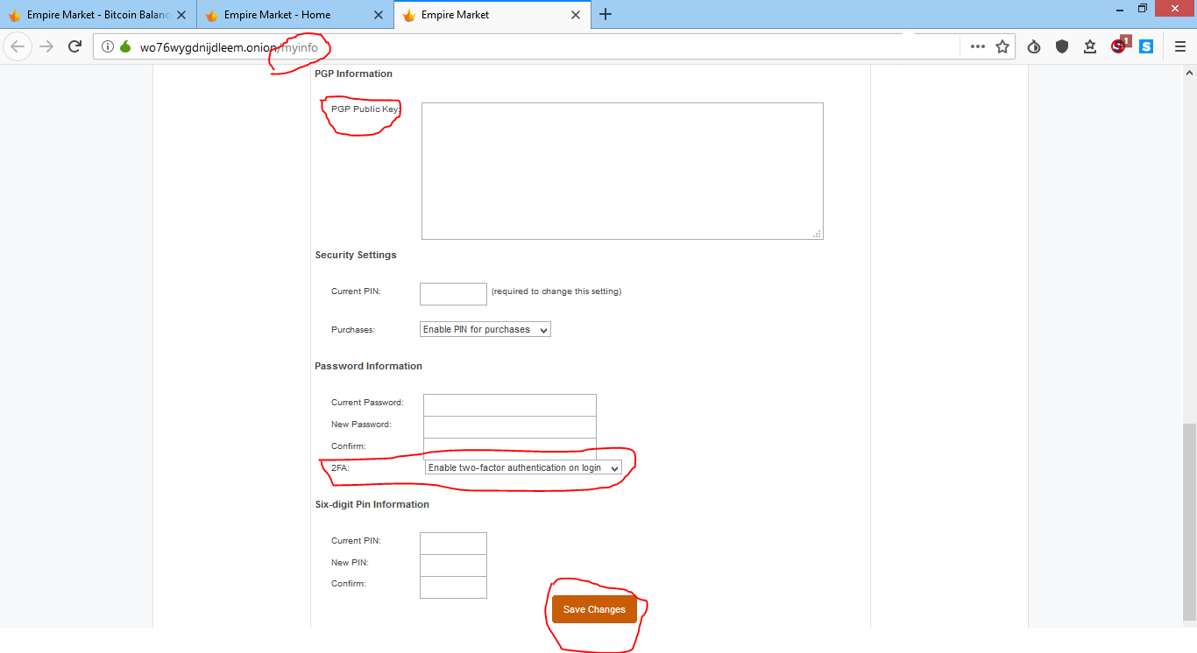Click the '2FA:' label
The height and width of the screenshot is (653, 1197).
340,468
